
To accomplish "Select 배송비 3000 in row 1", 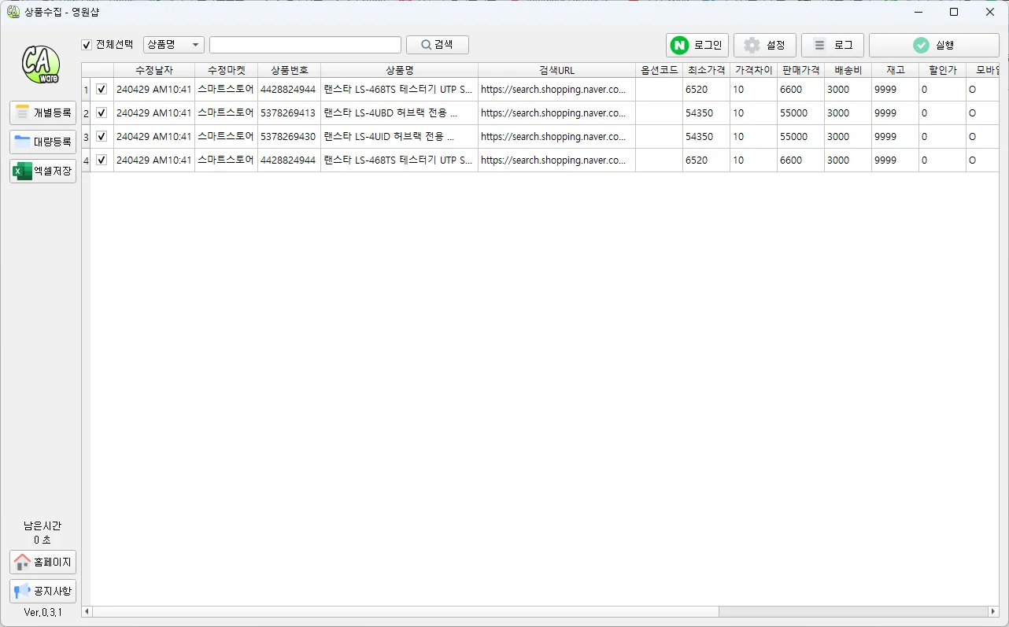I will (848, 90).
